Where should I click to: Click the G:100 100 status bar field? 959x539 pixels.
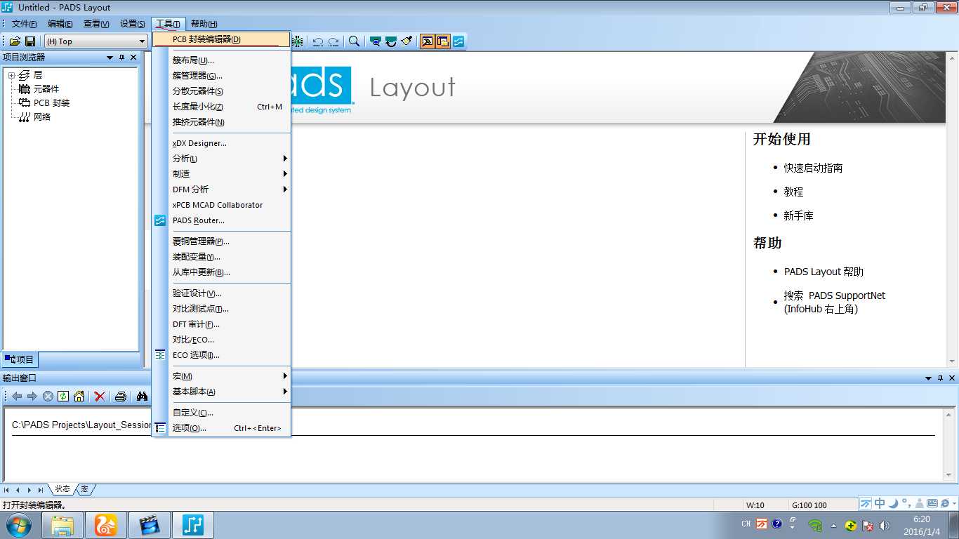pyautogui.click(x=809, y=505)
